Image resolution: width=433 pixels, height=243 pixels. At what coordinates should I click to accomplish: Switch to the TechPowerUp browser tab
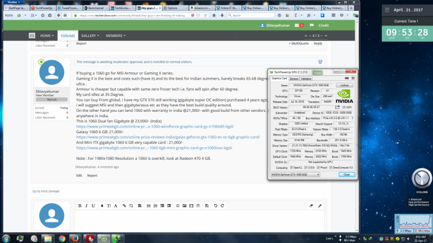[43, 8]
